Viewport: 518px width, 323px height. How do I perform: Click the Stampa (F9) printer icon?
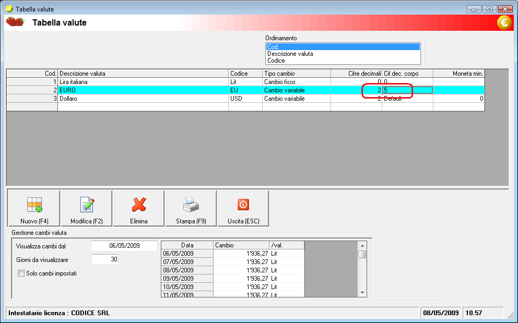[191, 205]
